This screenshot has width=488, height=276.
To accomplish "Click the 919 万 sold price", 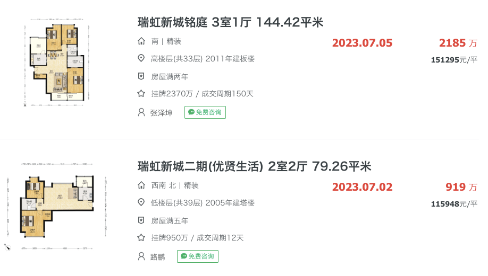I will click(461, 187).
